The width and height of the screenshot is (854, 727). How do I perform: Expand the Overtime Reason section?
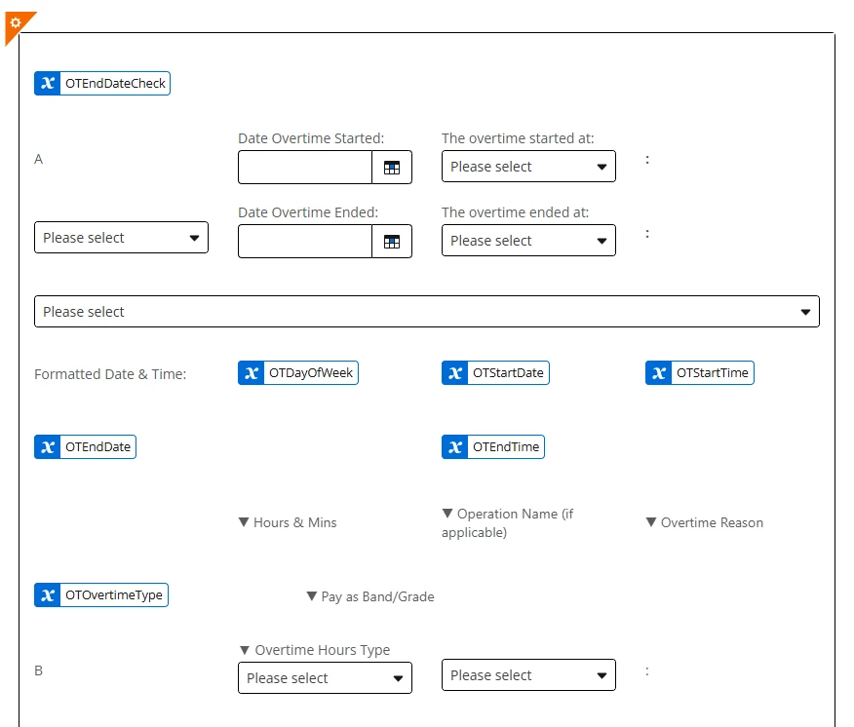(705, 522)
